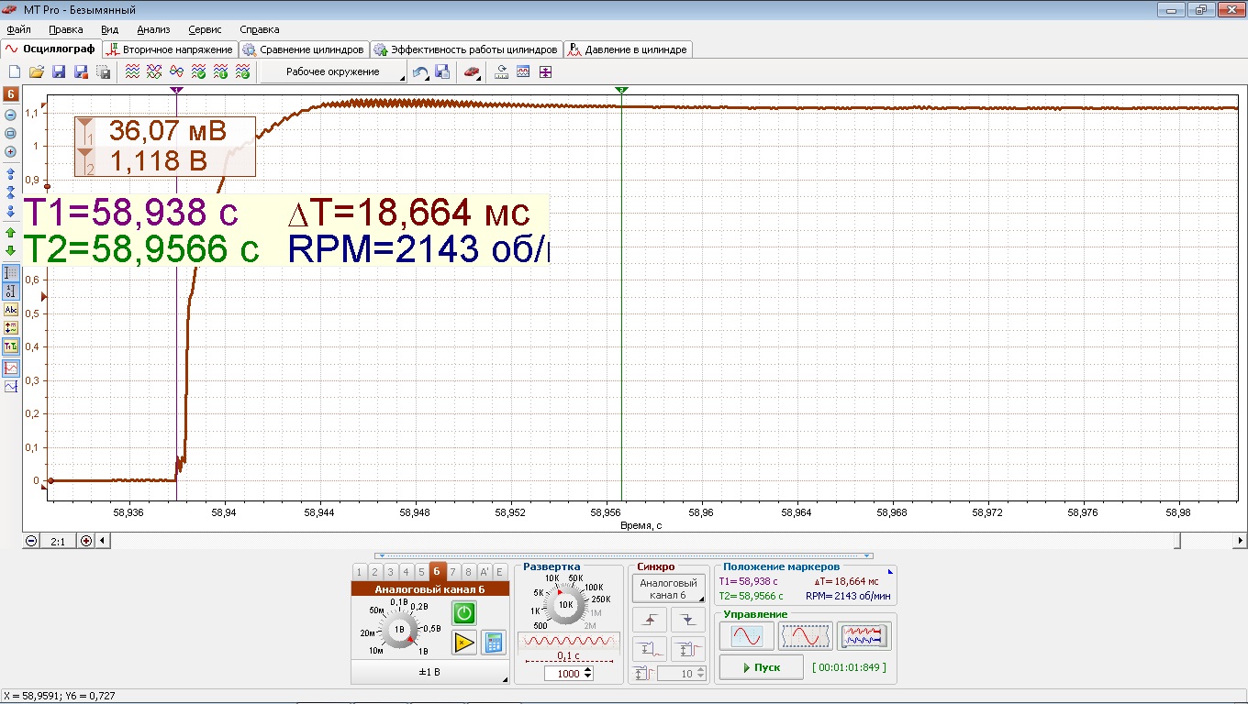The width and height of the screenshot is (1248, 704).
Task: Switch to channel 7 button
Action: [452, 571]
